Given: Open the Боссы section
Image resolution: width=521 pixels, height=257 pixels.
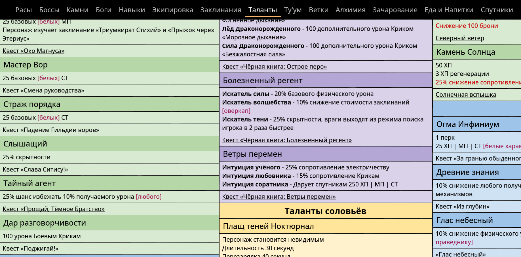Looking at the screenshot, I should pos(49,10).
